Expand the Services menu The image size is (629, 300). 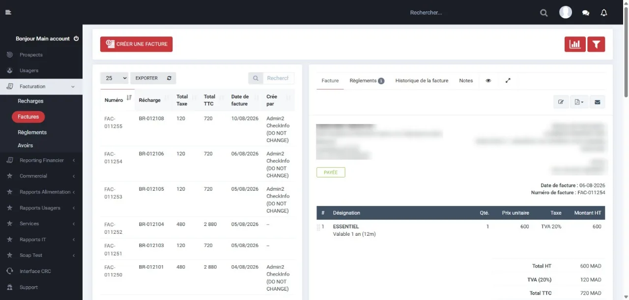point(41,224)
